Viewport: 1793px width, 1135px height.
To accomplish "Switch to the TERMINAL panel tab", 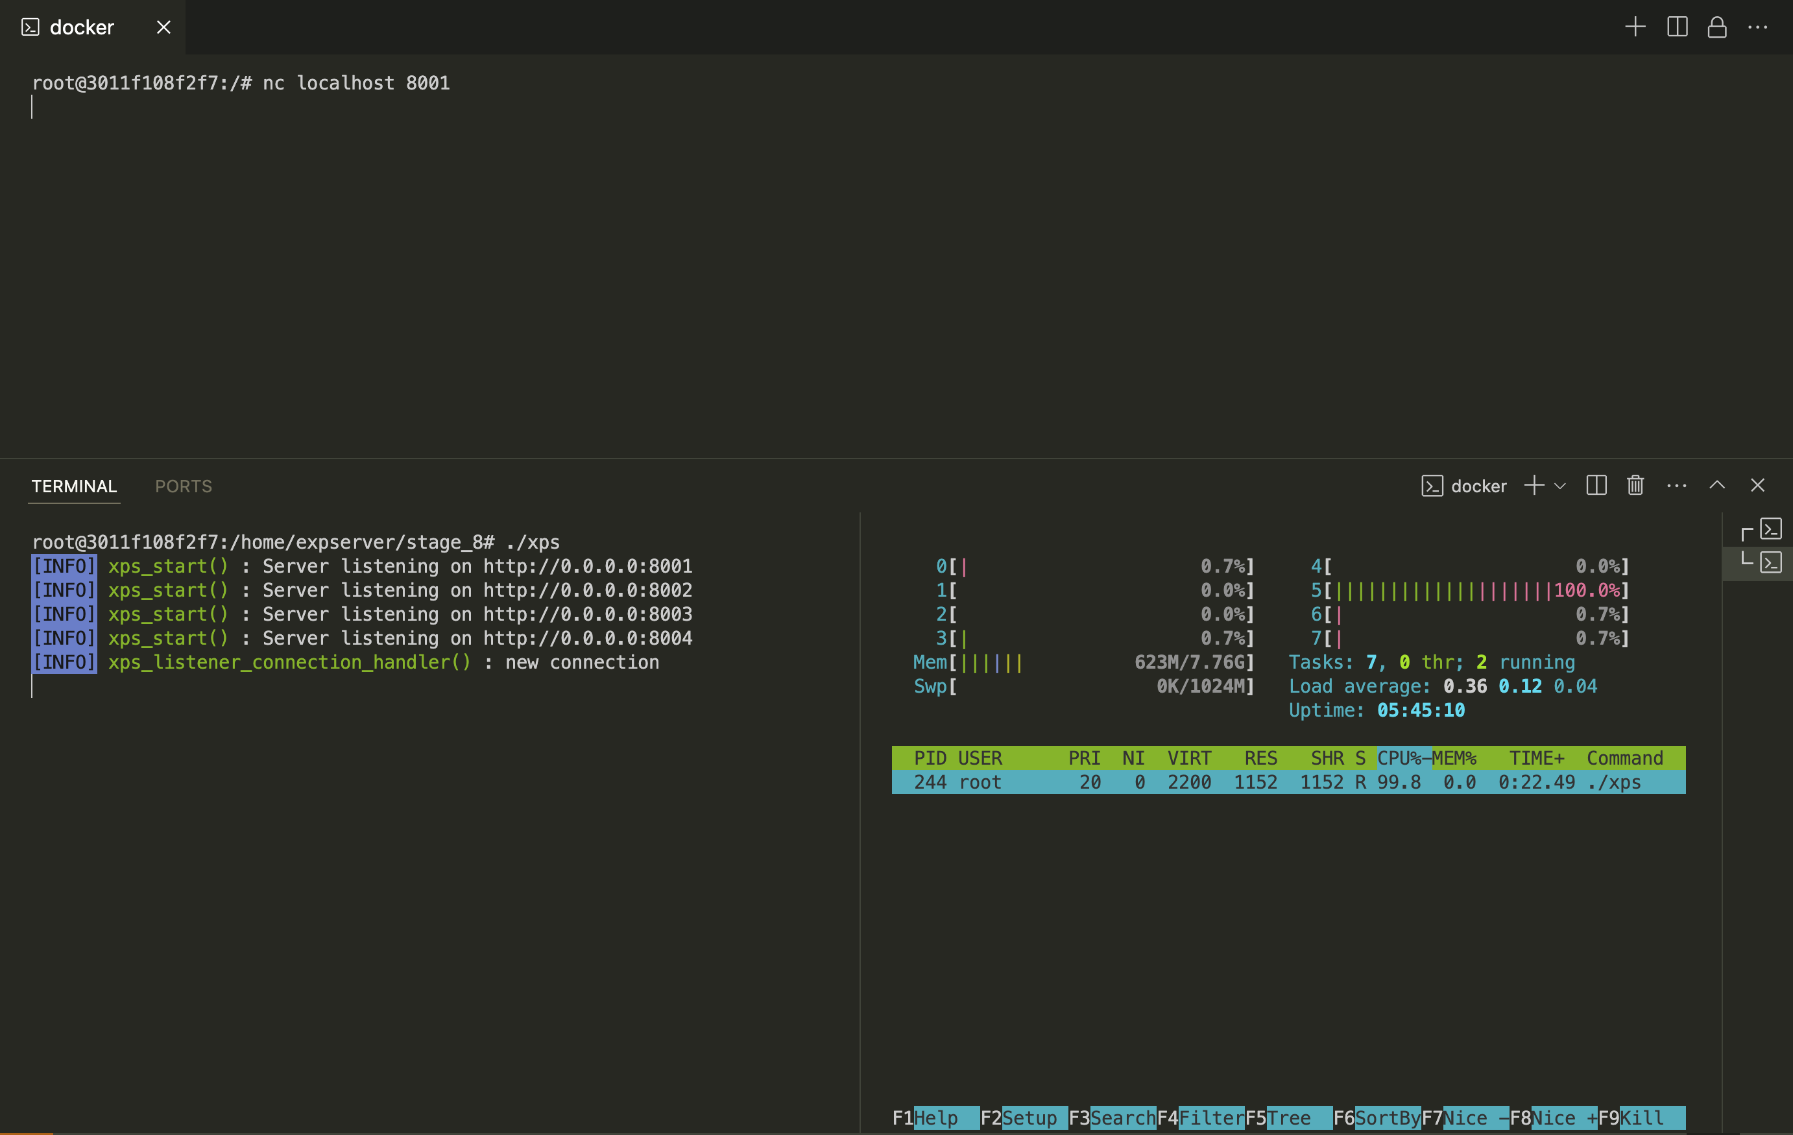I will [x=74, y=486].
